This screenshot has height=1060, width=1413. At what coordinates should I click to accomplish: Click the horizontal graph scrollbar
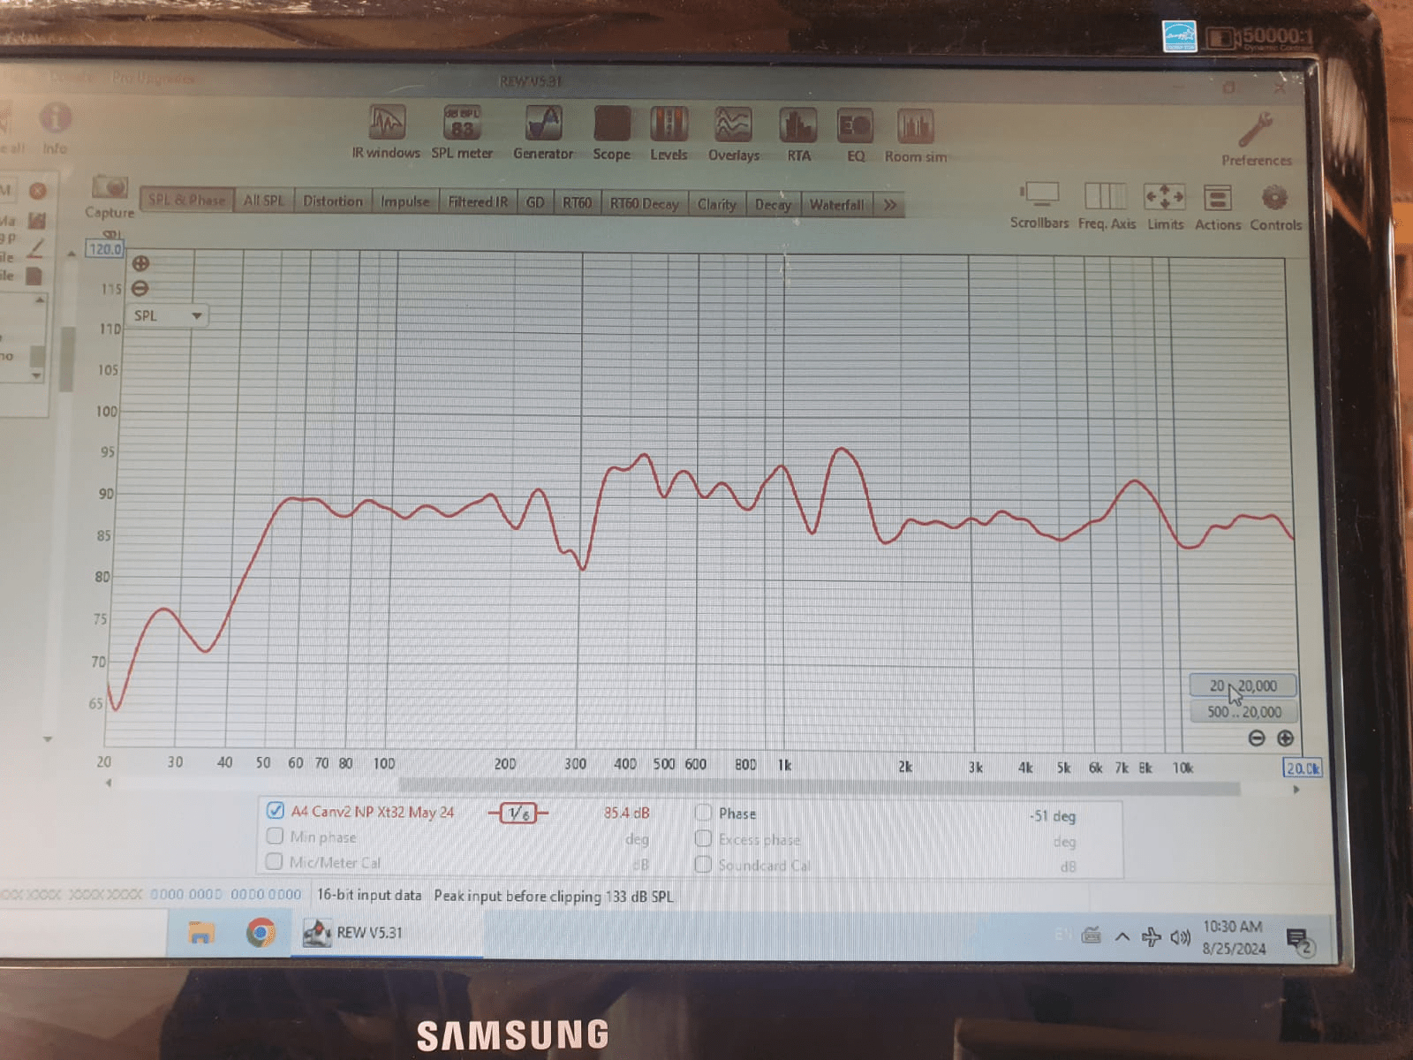tap(819, 785)
